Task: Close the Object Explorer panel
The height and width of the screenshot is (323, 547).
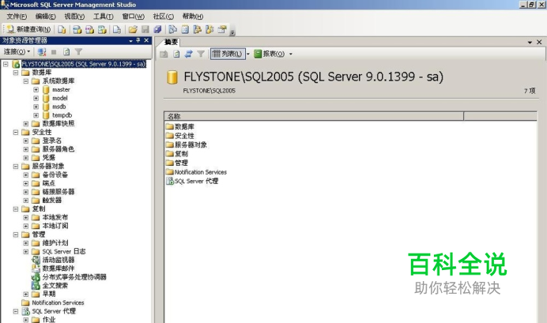Action: tap(146, 40)
